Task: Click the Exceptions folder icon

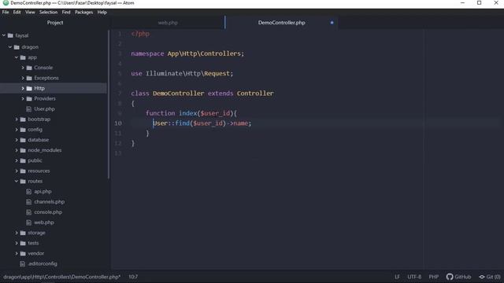Action: (x=29, y=78)
